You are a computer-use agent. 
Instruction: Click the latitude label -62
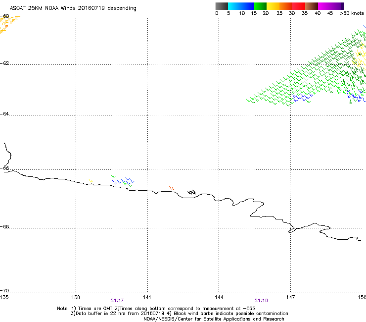point(4,63)
